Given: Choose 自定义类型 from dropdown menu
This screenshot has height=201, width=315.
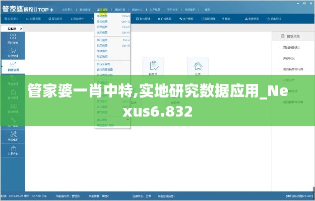Looking at the screenshot, I should [112, 64].
